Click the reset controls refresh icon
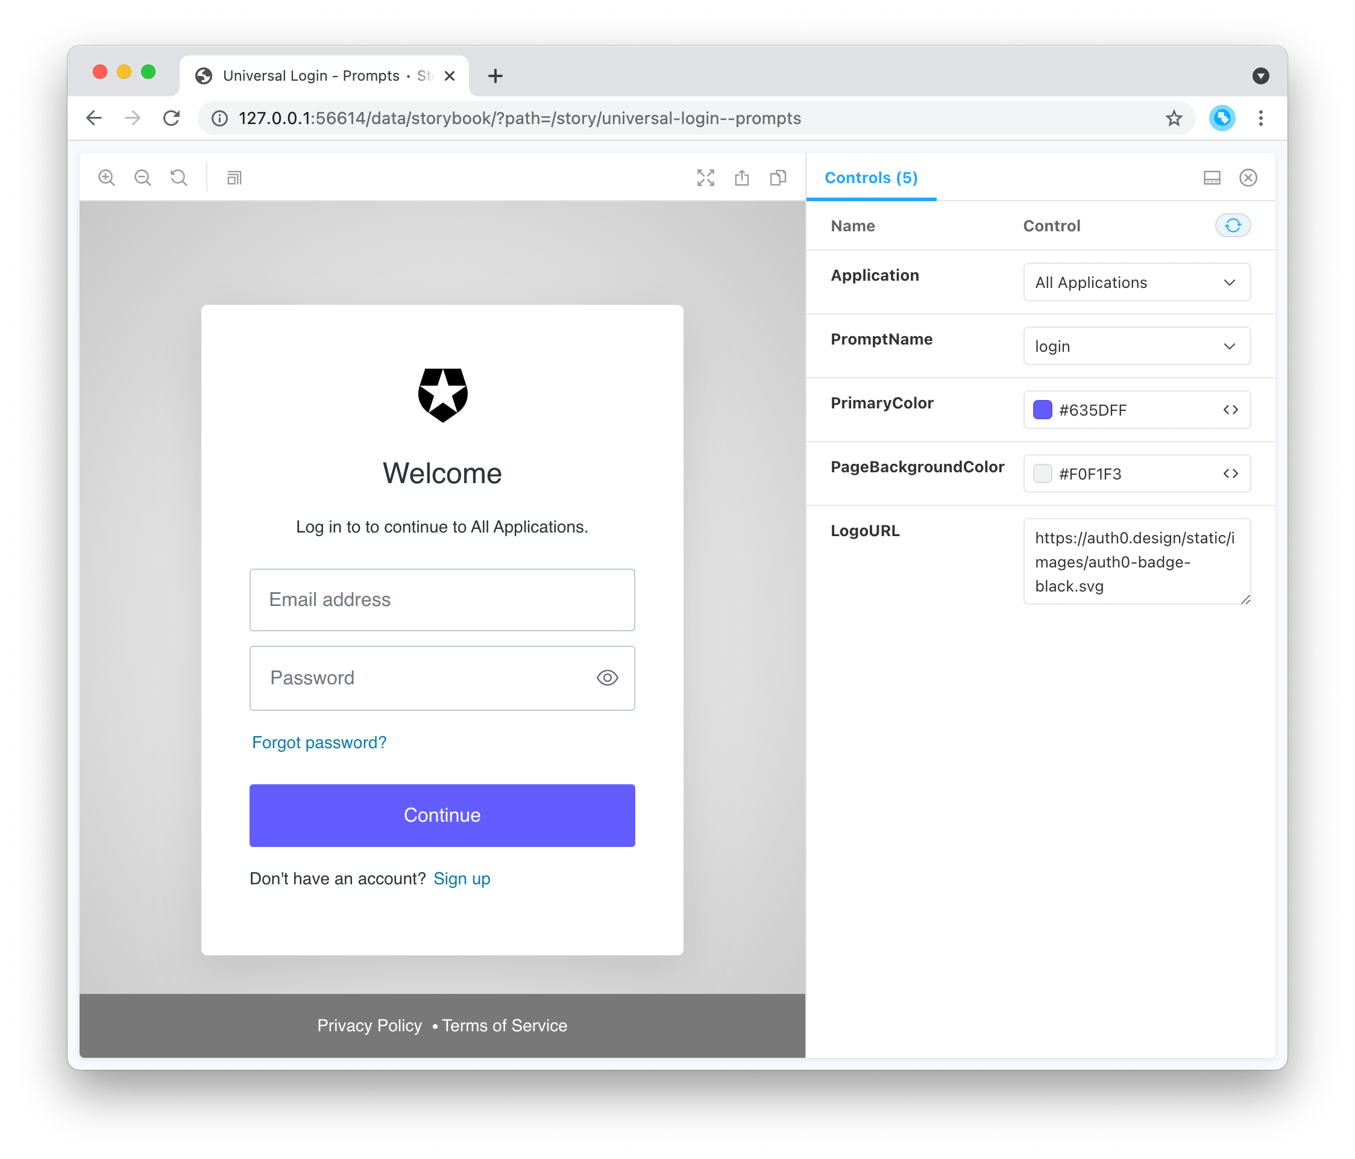Viewport: 1355px width, 1159px height. point(1232,225)
